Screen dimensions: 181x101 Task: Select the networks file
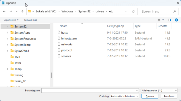[x=67, y=44]
